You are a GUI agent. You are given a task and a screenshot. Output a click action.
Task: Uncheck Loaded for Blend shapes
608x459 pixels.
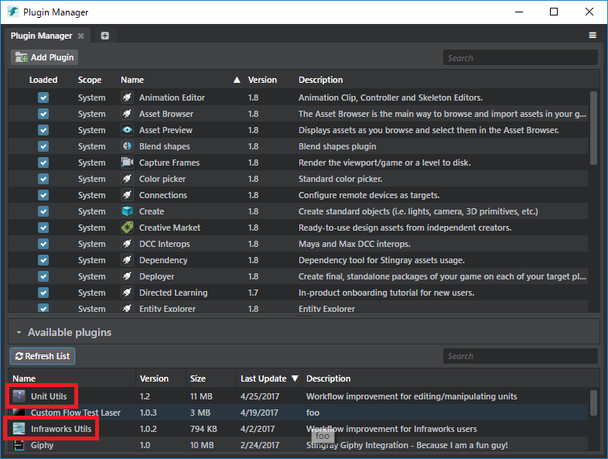point(43,146)
